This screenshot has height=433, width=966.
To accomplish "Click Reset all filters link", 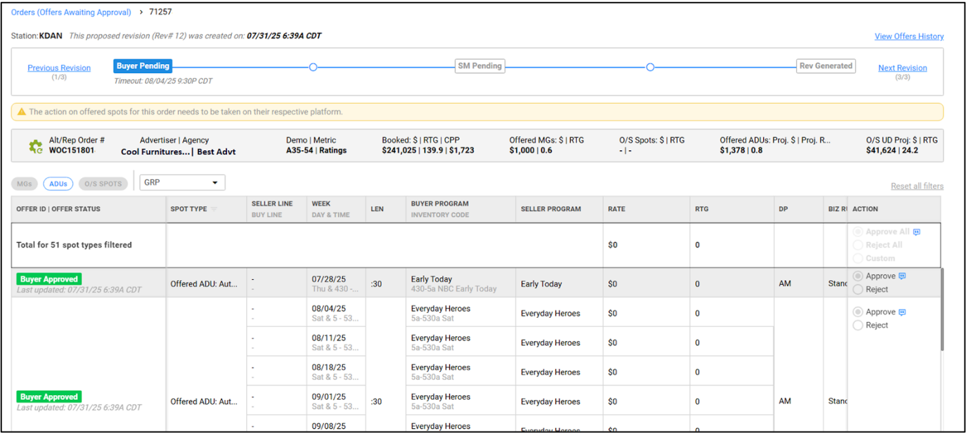I will 917,187.
